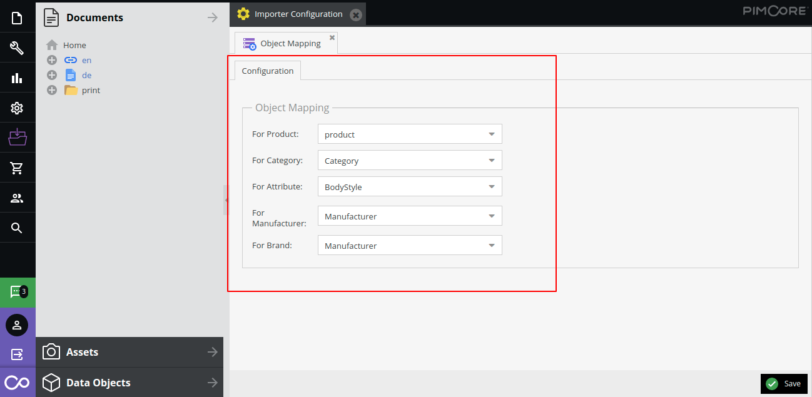This screenshot has width=812, height=397.
Task: Open the For Product dropdown
Action: 492,134
